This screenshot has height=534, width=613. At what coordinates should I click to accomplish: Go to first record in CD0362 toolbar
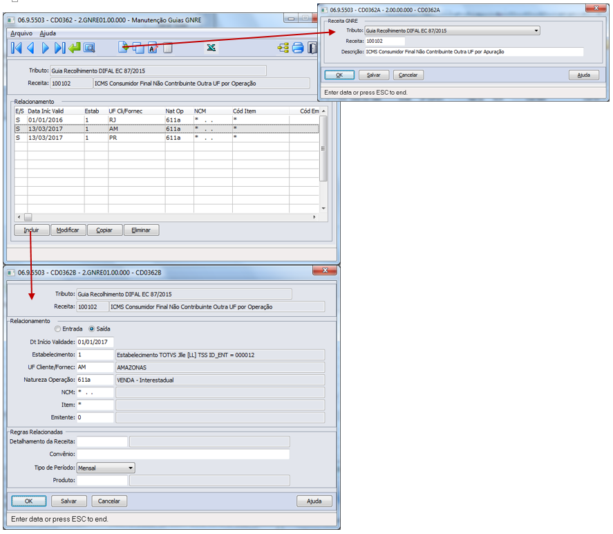click(x=17, y=48)
